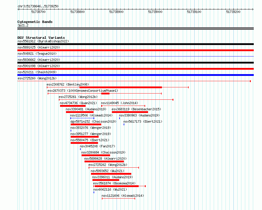
Task: Click red bar of nsv5993652 (Wu2021)
Action: 111,174
